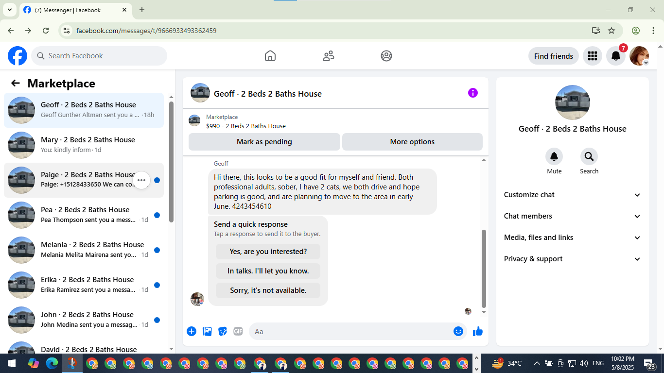Open the Geoff conversation in list
The image size is (664, 373).
[x=84, y=110]
